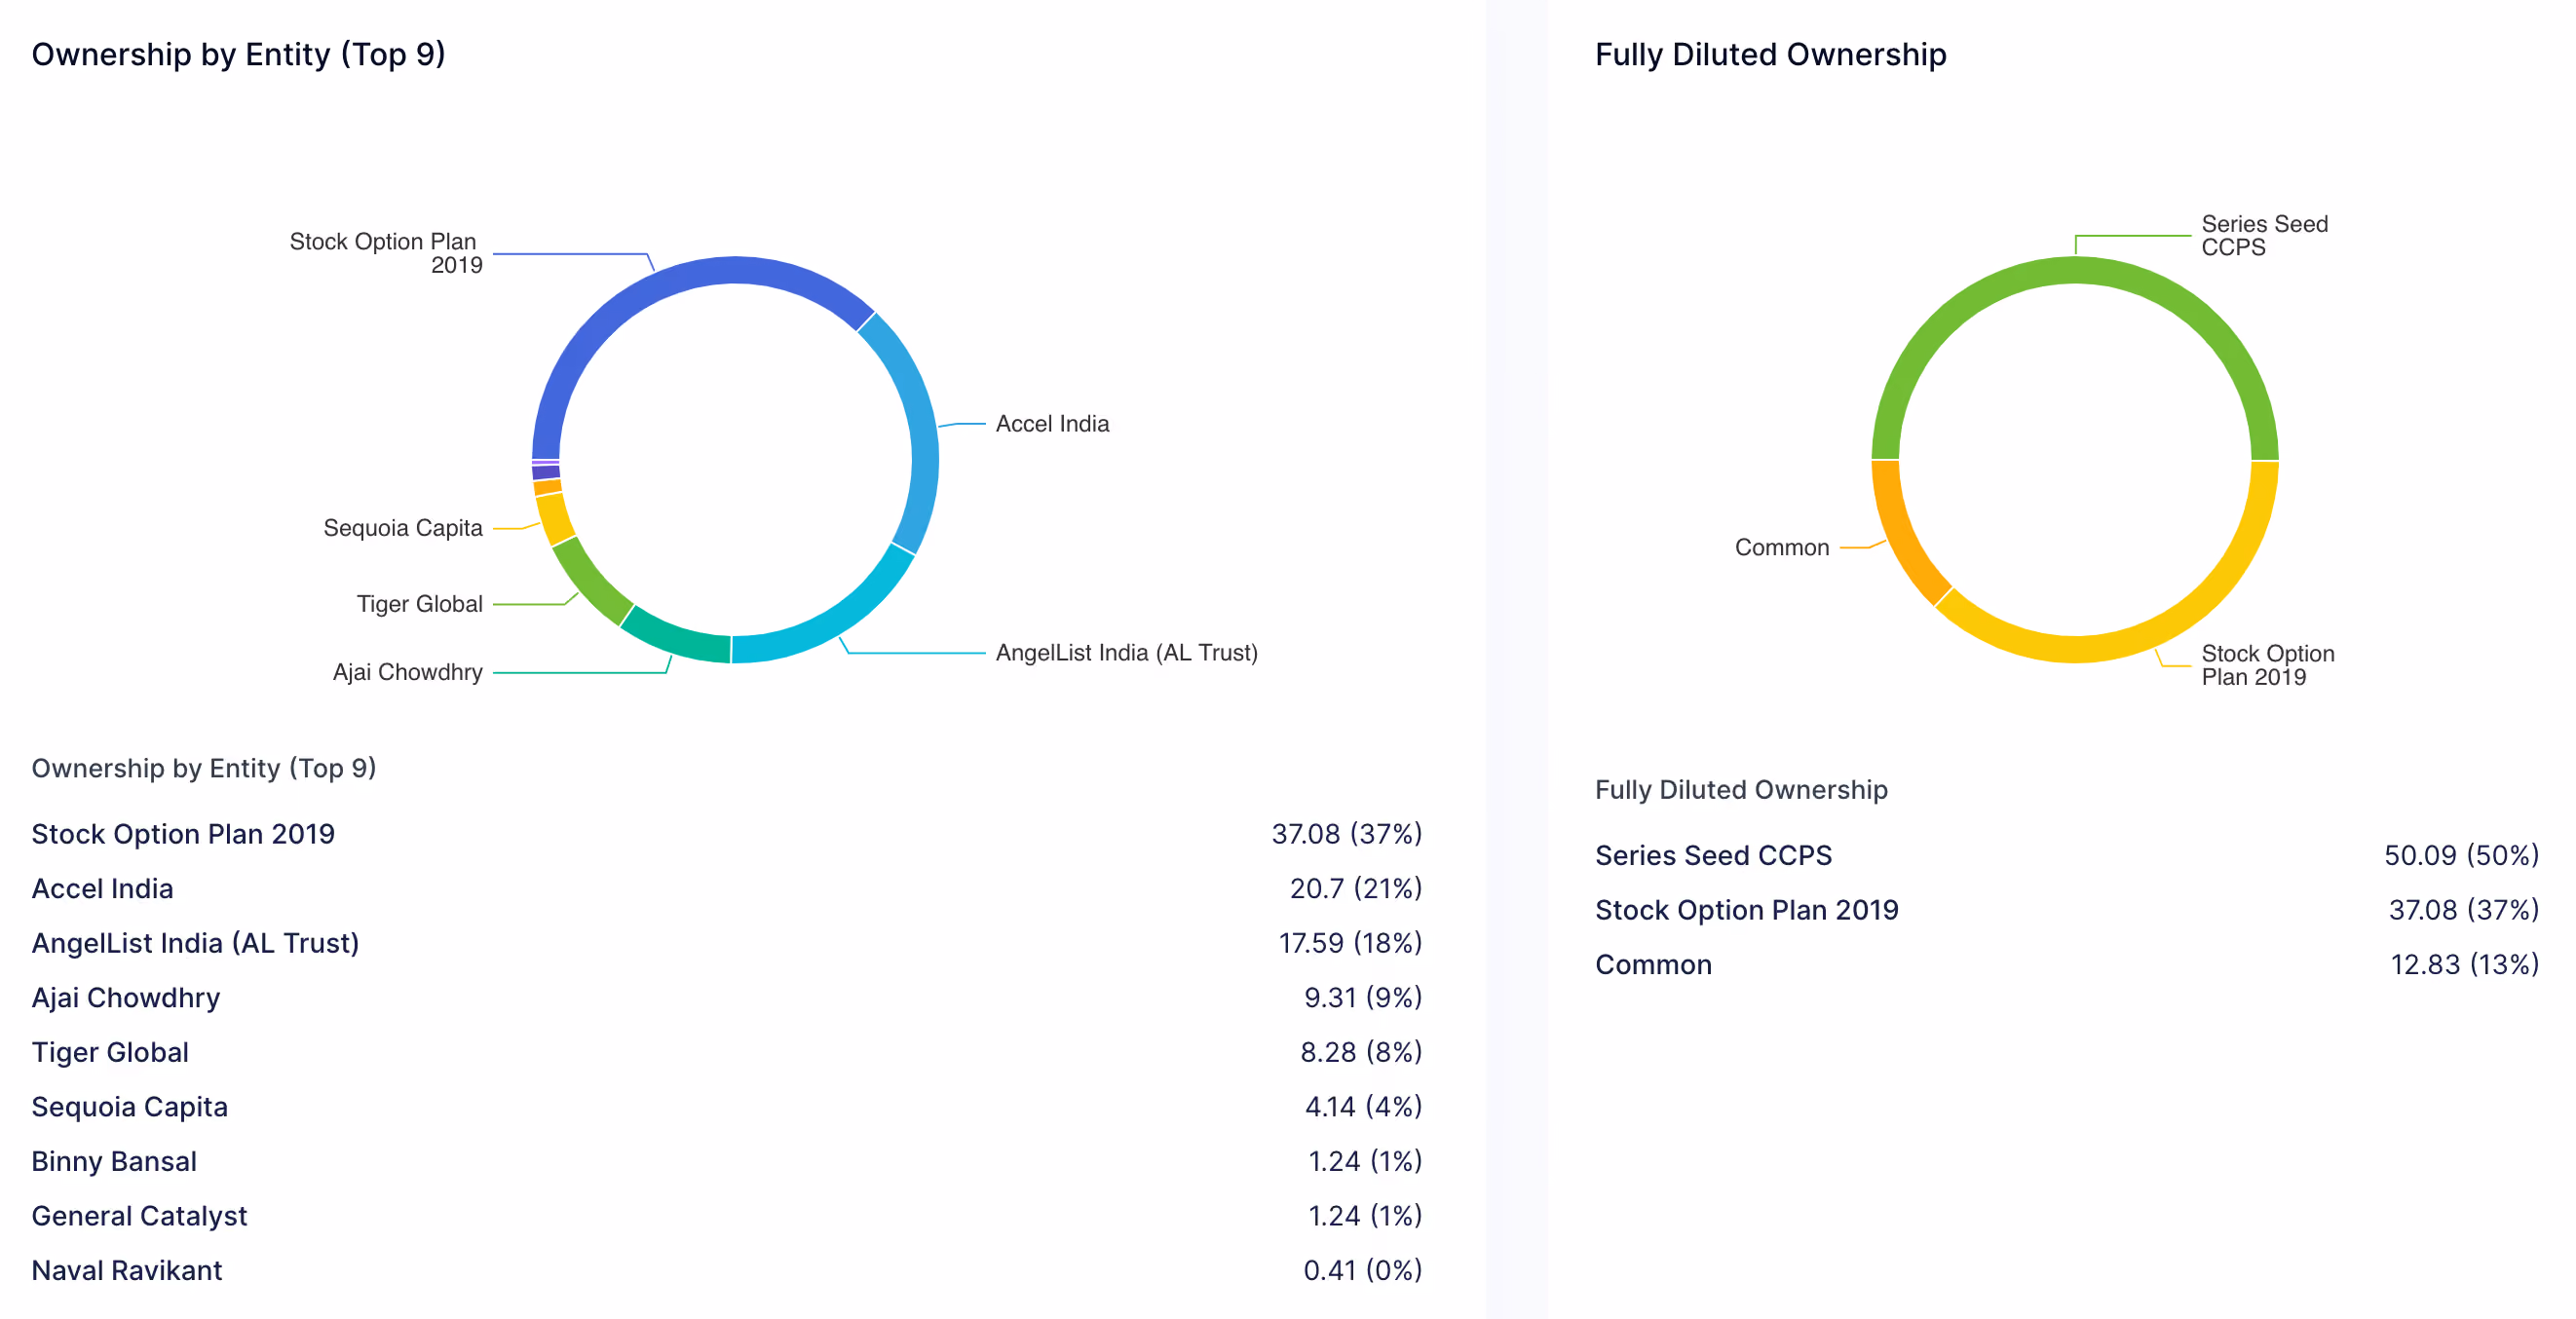Select Tiger Global in the ownership list
The width and height of the screenshot is (2576, 1319).
point(110,1052)
